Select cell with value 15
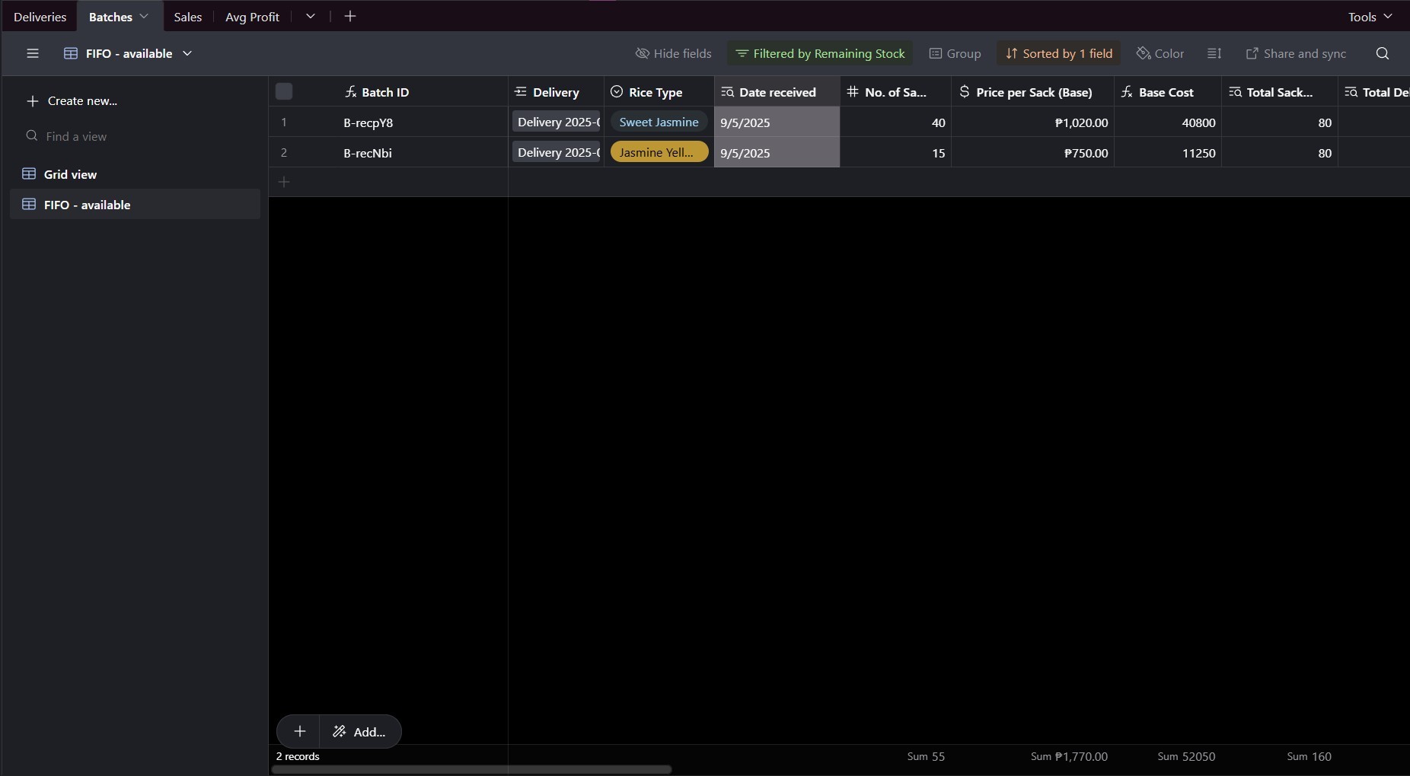 (895, 152)
